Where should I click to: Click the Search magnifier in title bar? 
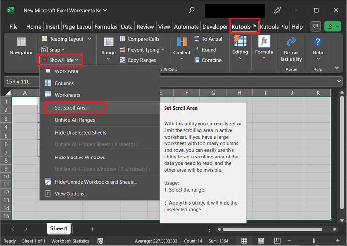(192, 10)
